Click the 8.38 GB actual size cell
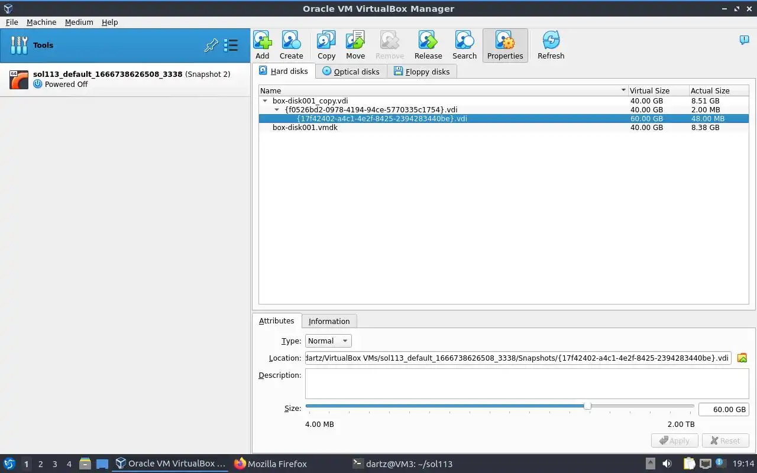The width and height of the screenshot is (757, 473). tap(705, 127)
